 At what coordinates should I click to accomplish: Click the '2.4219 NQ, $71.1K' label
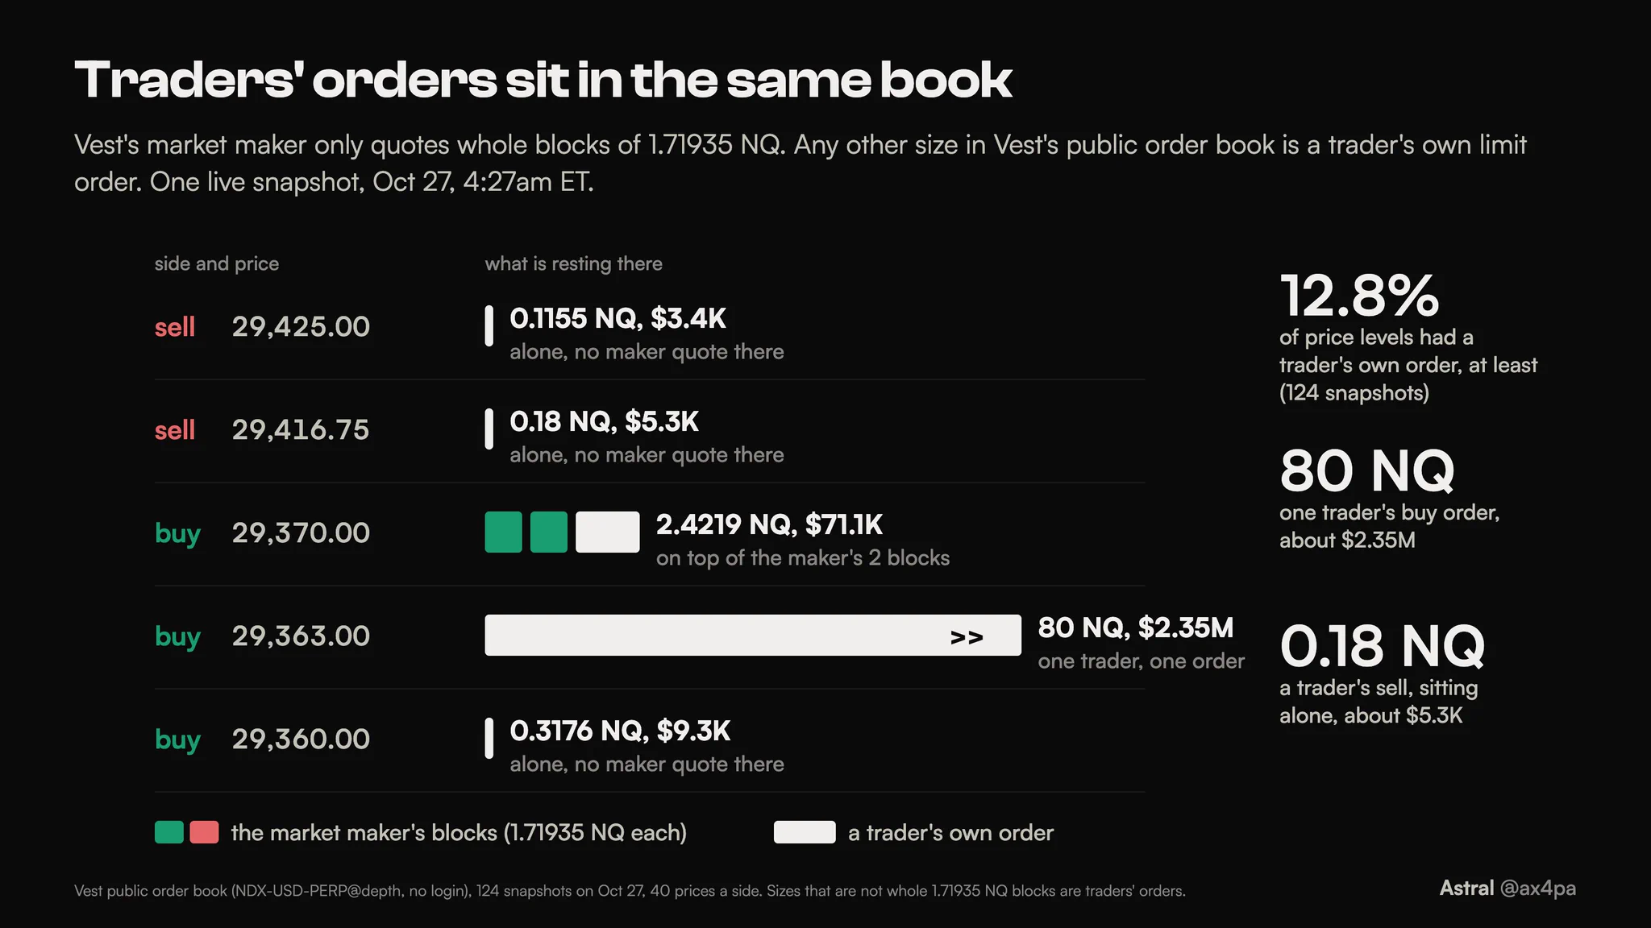coord(769,524)
